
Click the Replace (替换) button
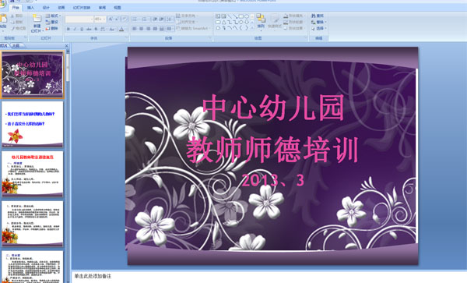(318, 22)
